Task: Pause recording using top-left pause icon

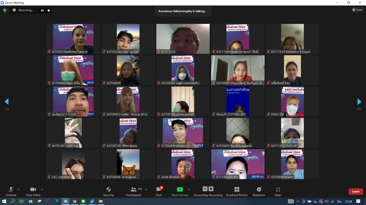Action: pos(42,10)
